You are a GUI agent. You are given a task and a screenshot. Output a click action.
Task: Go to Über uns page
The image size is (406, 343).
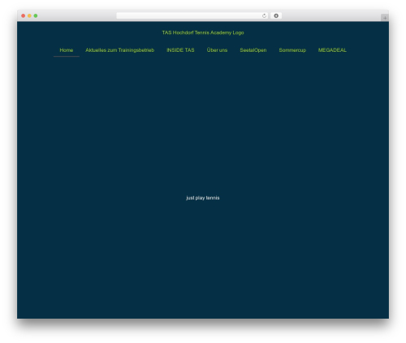(217, 50)
